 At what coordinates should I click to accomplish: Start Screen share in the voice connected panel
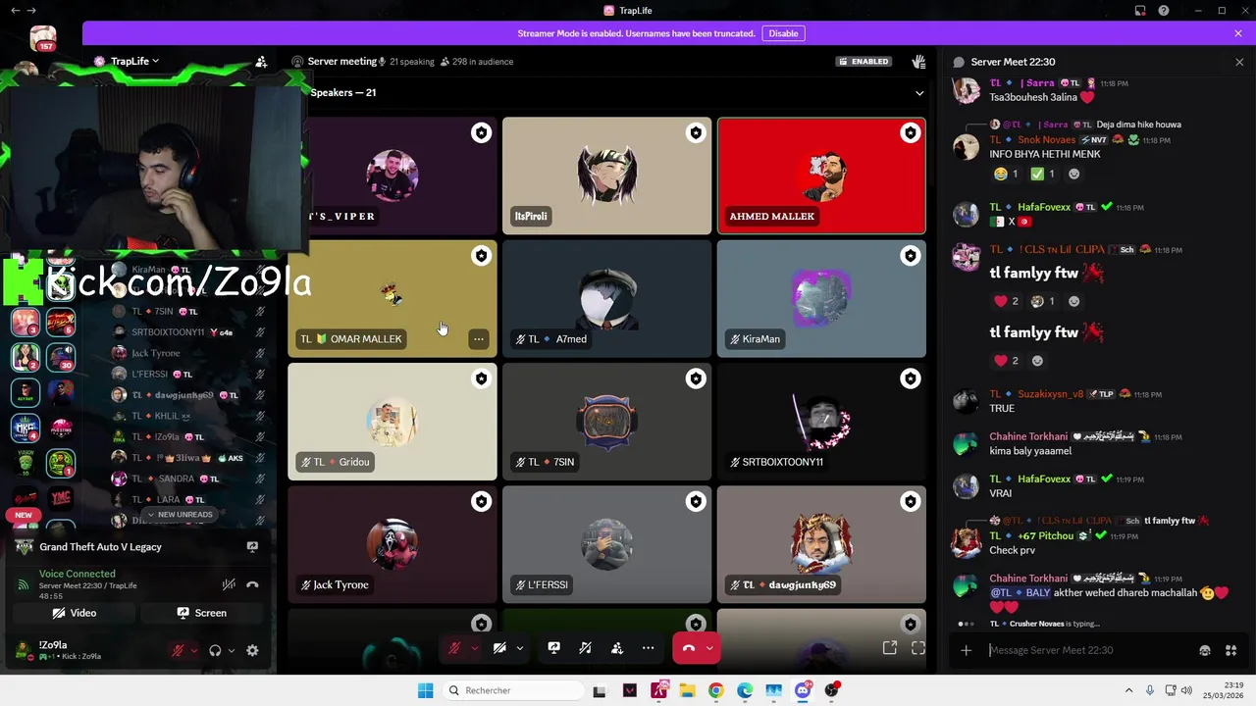201,613
